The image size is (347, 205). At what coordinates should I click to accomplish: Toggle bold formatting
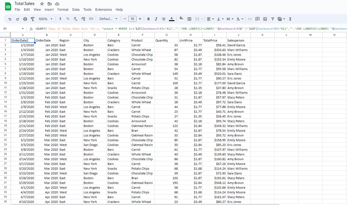(x=149, y=19)
